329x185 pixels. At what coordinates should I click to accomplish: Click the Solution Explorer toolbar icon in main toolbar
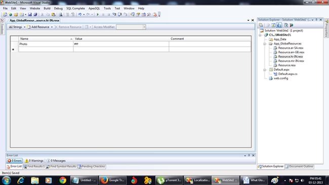[x=133, y=15]
